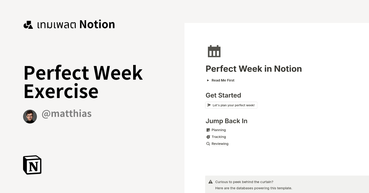Screen dimensions: 369x193
Task: Click the @matthias avatar photo
Action: (30, 116)
